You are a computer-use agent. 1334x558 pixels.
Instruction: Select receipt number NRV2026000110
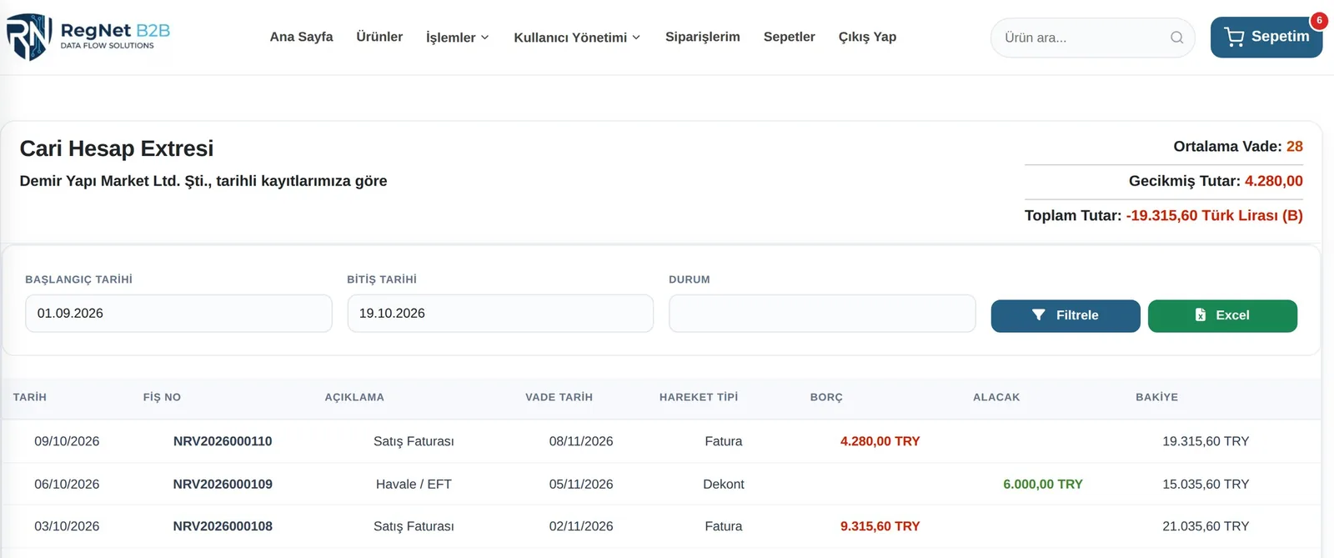pyautogui.click(x=223, y=441)
